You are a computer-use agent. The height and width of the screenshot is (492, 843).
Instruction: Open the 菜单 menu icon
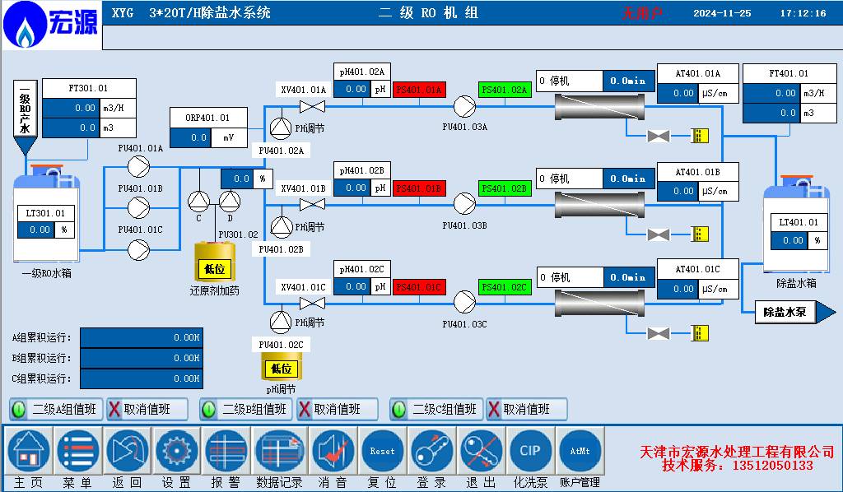(78, 452)
